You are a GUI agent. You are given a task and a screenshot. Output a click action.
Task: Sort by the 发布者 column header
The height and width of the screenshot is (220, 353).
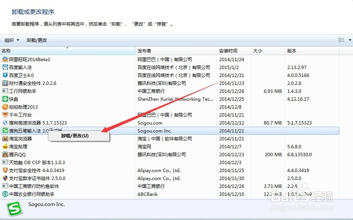tap(176, 51)
